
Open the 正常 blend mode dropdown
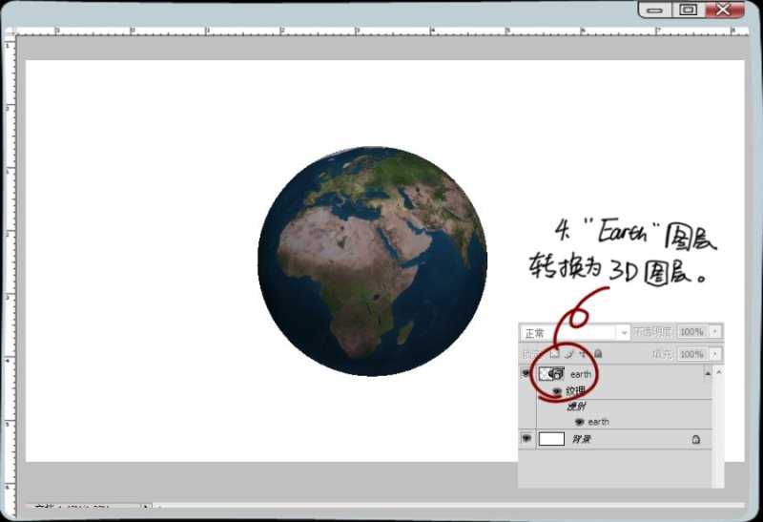click(624, 332)
